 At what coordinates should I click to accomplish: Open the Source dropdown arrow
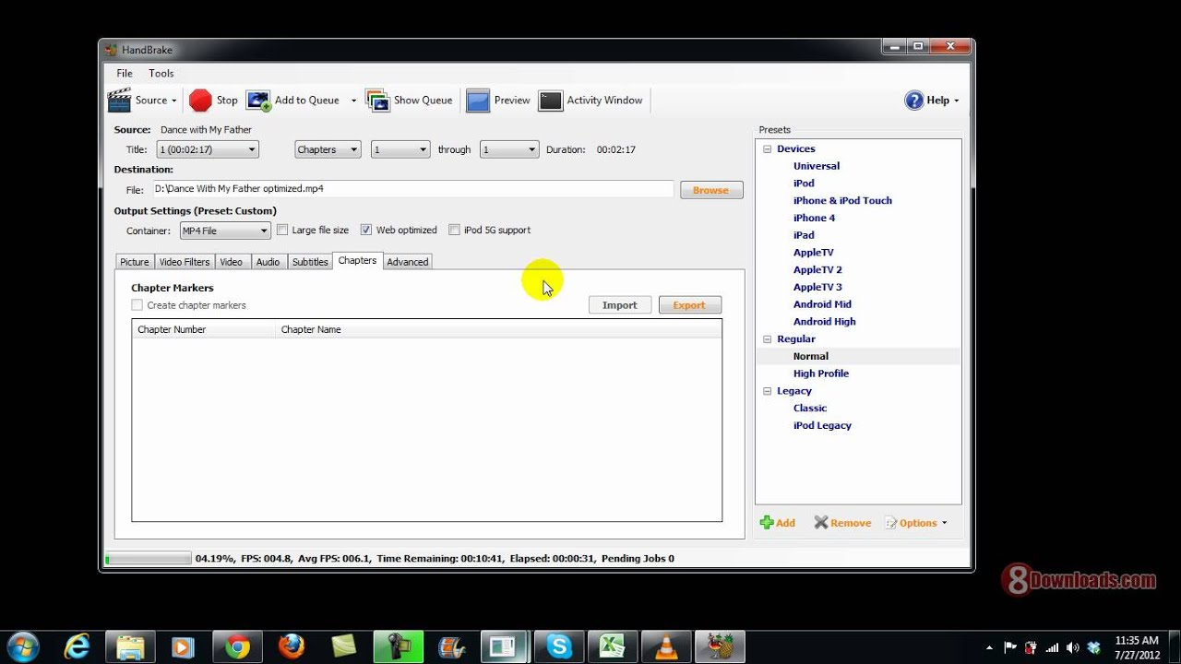point(174,101)
